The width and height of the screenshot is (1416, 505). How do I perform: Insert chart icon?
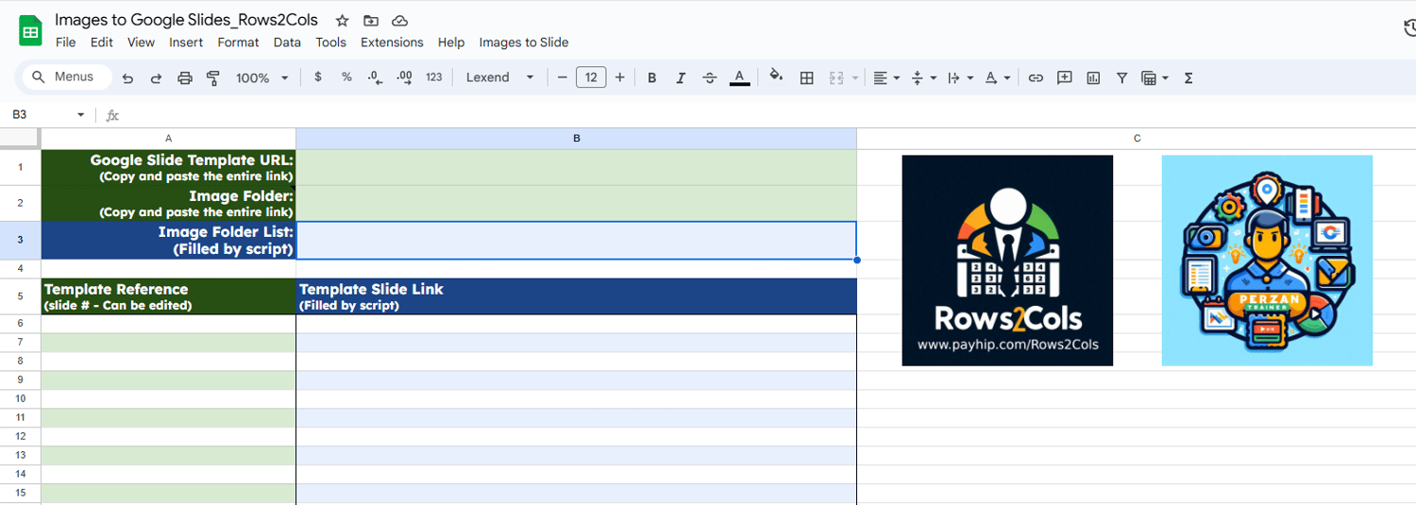click(x=1093, y=77)
